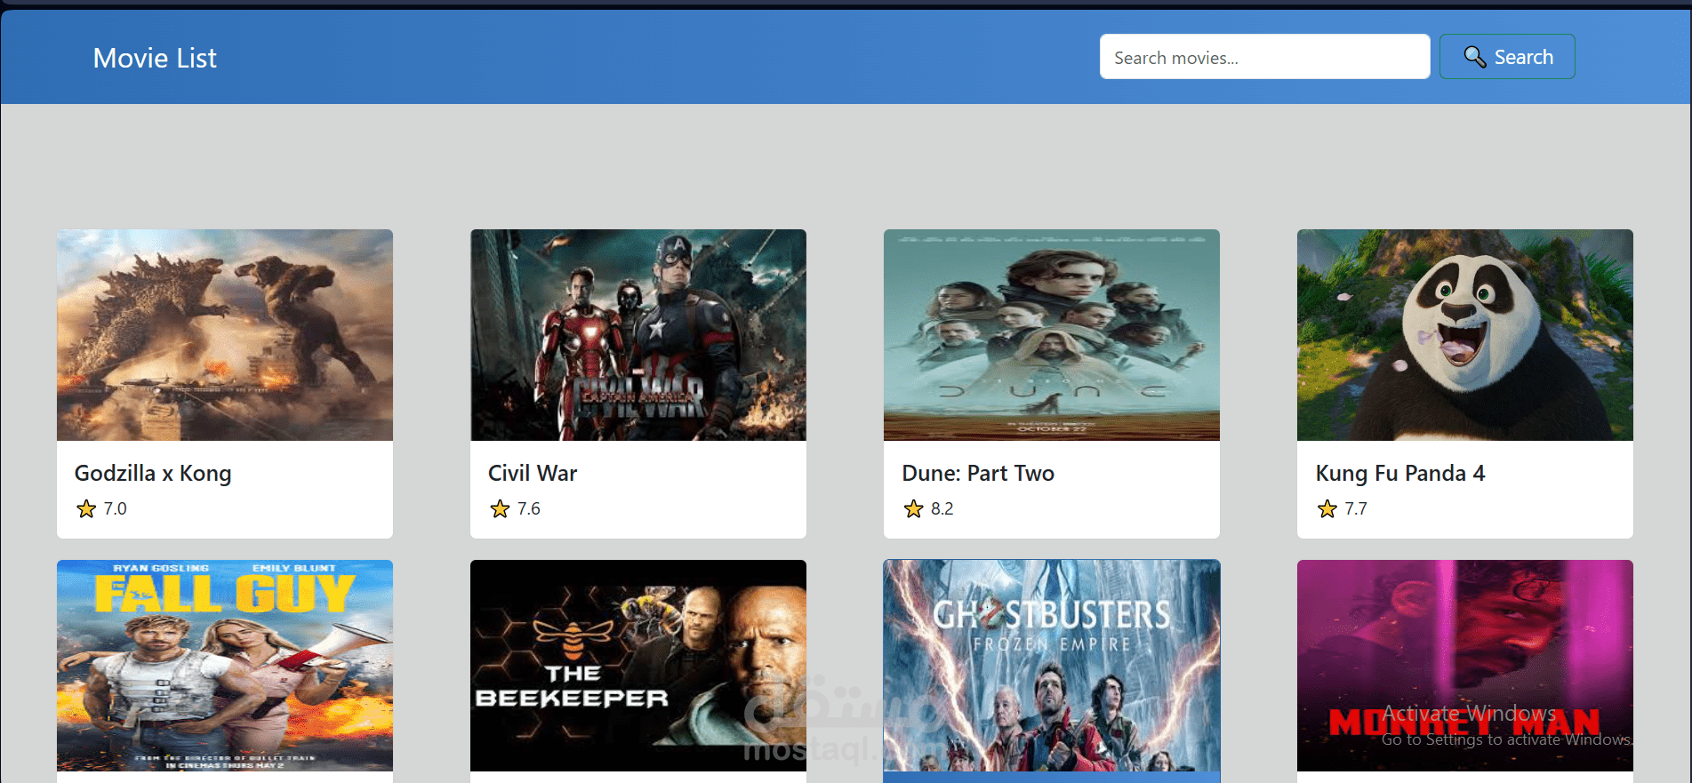
Task: Click the star icon for Dune: Part Two
Action: tap(913, 508)
